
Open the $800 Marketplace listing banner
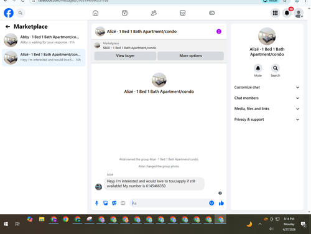pyautogui.click(x=159, y=45)
